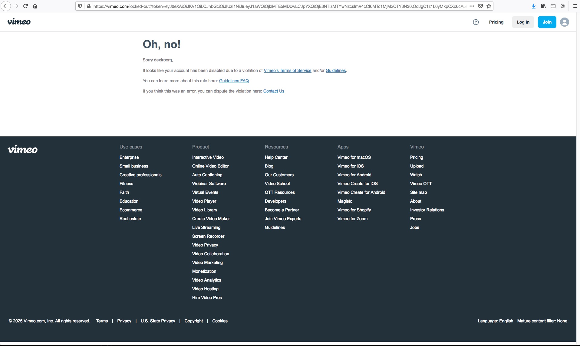Open the Guidelines link in the message
The width and height of the screenshot is (580, 346).
(336, 70)
